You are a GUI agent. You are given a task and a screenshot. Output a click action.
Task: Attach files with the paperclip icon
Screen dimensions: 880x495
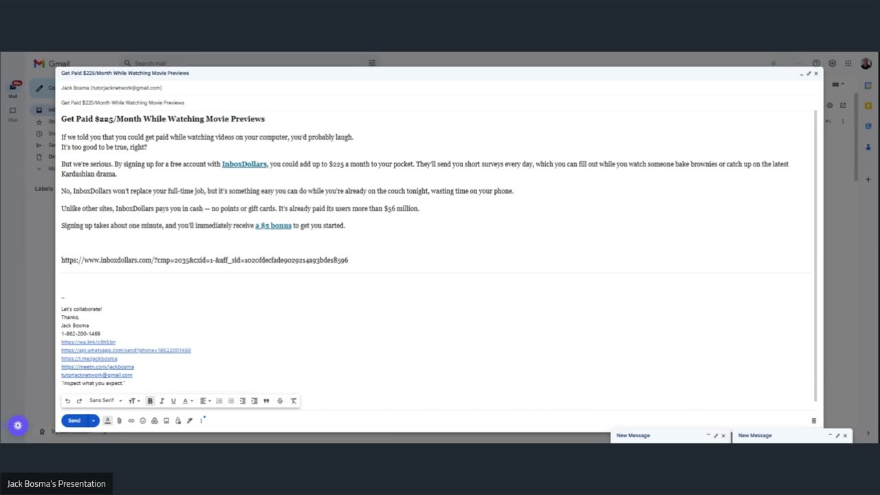click(x=119, y=421)
